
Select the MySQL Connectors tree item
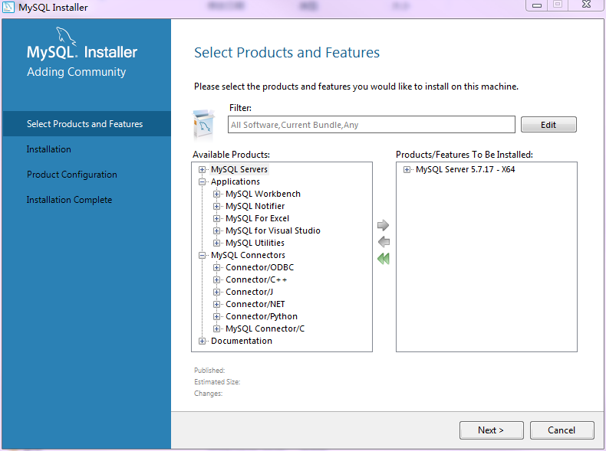(248, 256)
